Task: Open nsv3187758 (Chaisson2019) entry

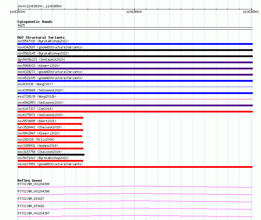Action: (40, 152)
